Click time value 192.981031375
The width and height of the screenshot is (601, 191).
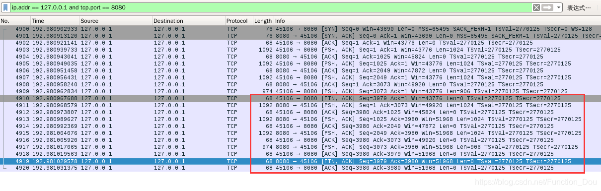click(x=55, y=169)
